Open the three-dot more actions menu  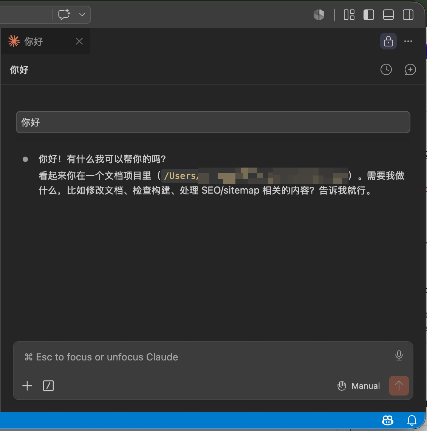[x=408, y=41]
